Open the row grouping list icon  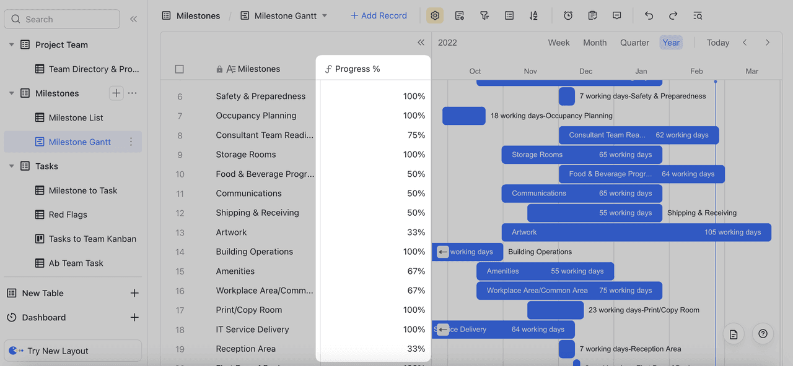pyautogui.click(x=509, y=15)
